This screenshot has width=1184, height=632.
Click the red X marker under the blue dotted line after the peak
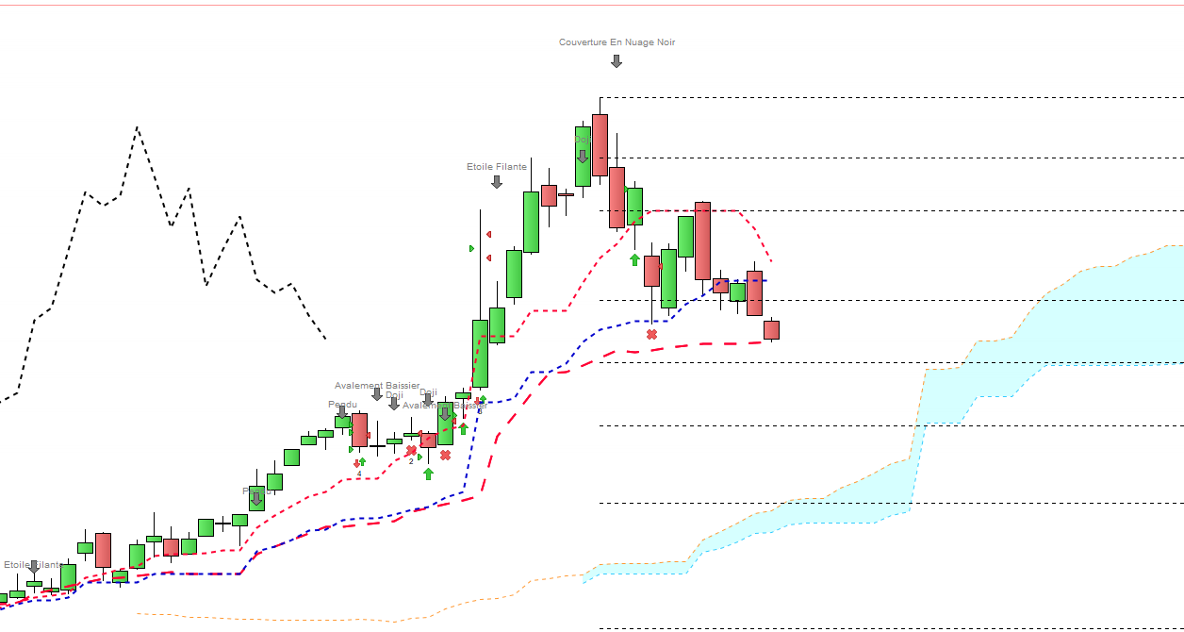pos(651,334)
